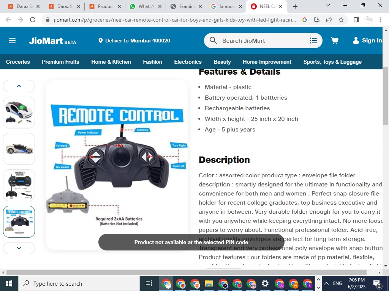Bookmark this page with the star
Image resolution: width=389 pixels, height=291 pixels.
pos(341,20)
